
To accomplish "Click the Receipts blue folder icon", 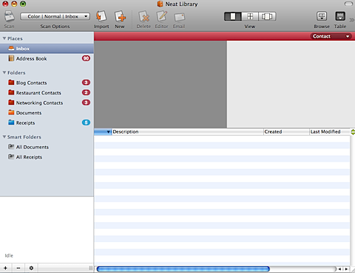I will click(11, 122).
